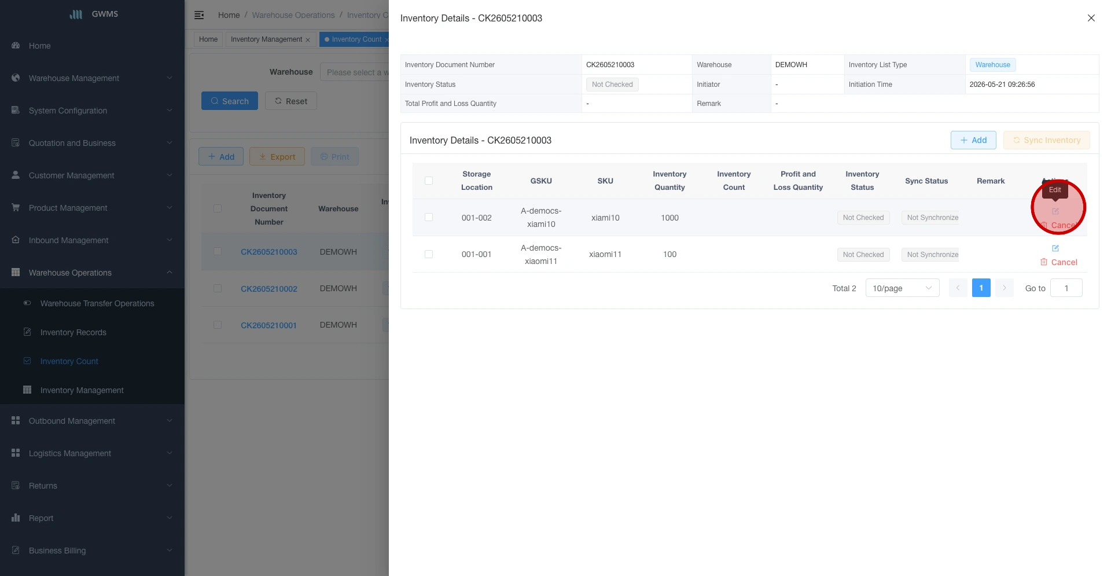Image resolution: width=1111 pixels, height=576 pixels.
Task: Click the Print button
Action: pyautogui.click(x=335, y=156)
